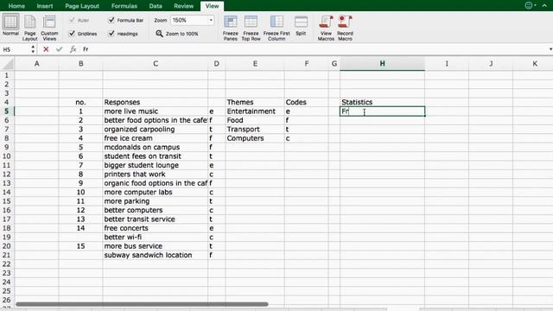Viewport: 553px width, 311px height.
Task: Click the formula bar text field
Action: tap(314, 49)
